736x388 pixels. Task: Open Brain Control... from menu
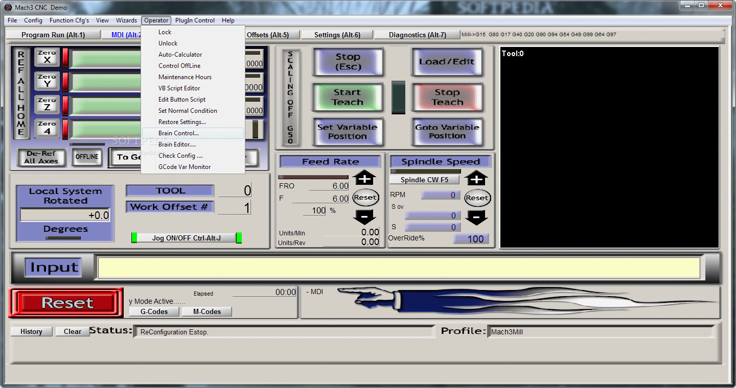click(x=193, y=133)
